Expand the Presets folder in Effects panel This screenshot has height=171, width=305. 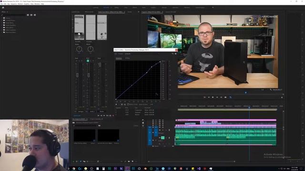(4, 18)
